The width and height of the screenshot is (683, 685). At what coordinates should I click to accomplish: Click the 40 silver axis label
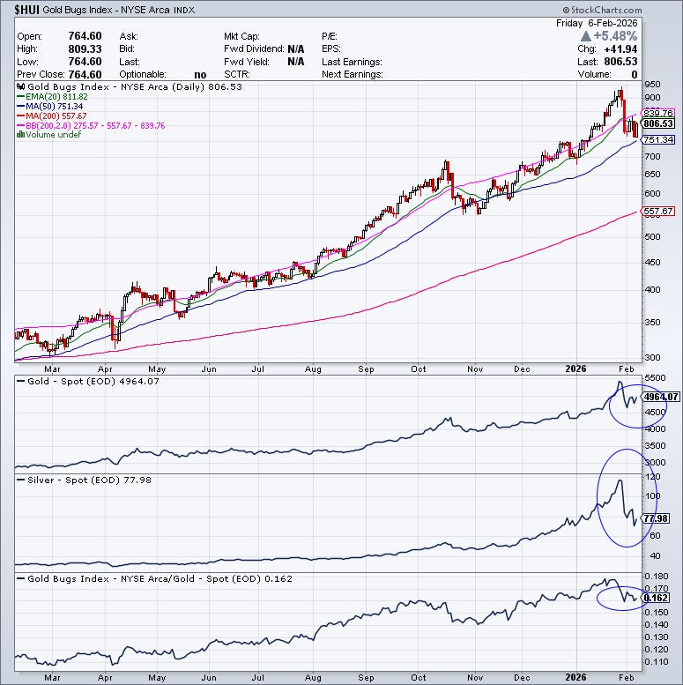tap(655, 556)
